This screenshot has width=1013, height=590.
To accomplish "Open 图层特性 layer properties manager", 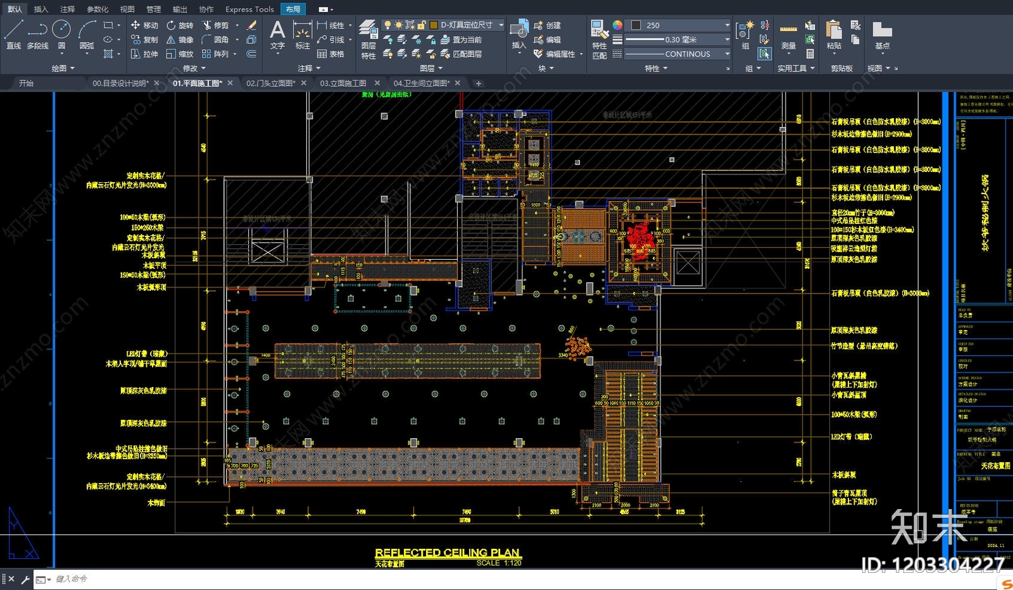I will click(x=368, y=39).
